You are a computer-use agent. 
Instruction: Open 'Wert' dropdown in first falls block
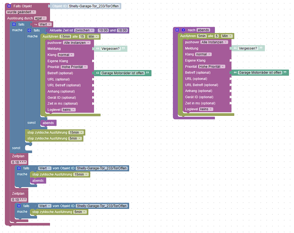coord(45,24)
